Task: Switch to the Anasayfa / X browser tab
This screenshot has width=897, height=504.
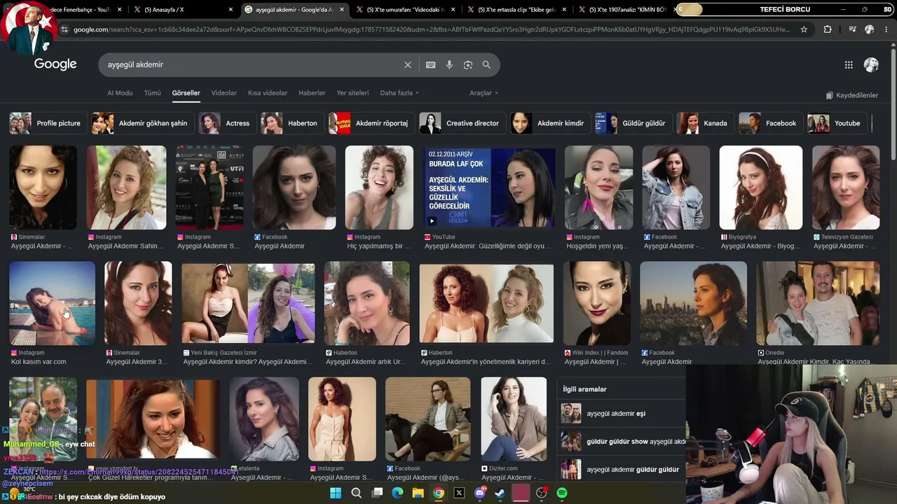Action: [x=184, y=10]
